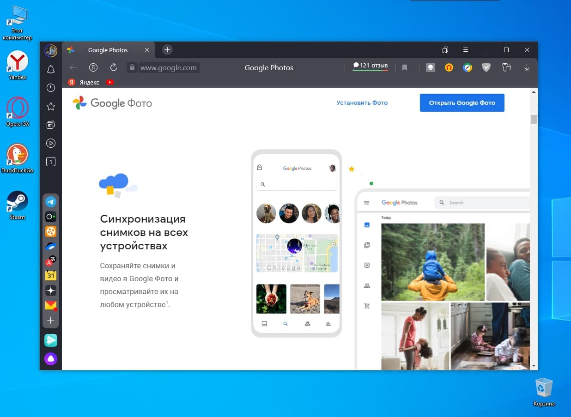Viewport: 571px width, 417px height.
Task: Open a new tab with the plus button
Action: pyautogui.click(x=168, y=50)
